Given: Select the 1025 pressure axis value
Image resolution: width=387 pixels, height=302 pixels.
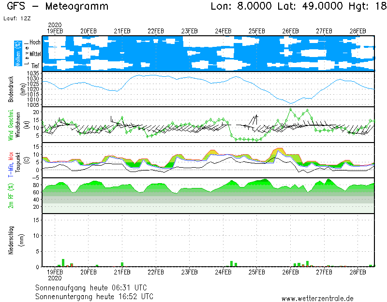Looking at the screenshot, I should (x=33, y=84).
